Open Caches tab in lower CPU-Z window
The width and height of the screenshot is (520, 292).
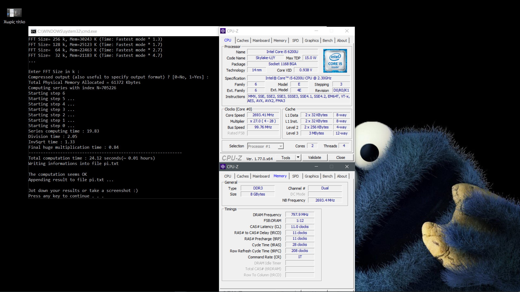click(x=242, y=176)
